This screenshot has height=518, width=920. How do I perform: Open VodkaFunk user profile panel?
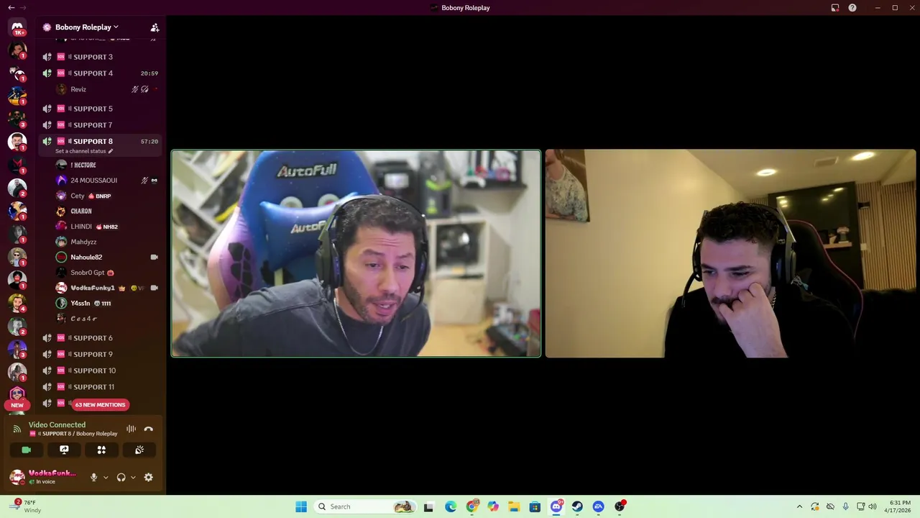pos(43,477)
